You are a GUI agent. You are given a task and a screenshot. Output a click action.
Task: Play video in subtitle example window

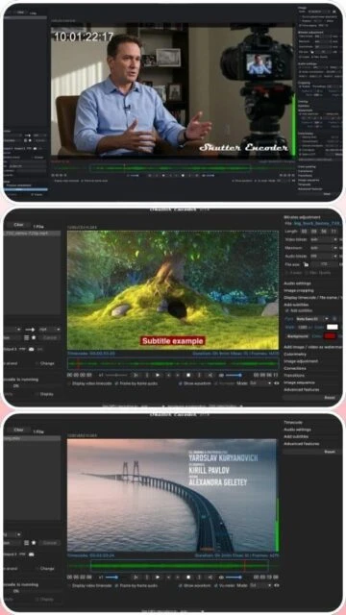[158, 375]
